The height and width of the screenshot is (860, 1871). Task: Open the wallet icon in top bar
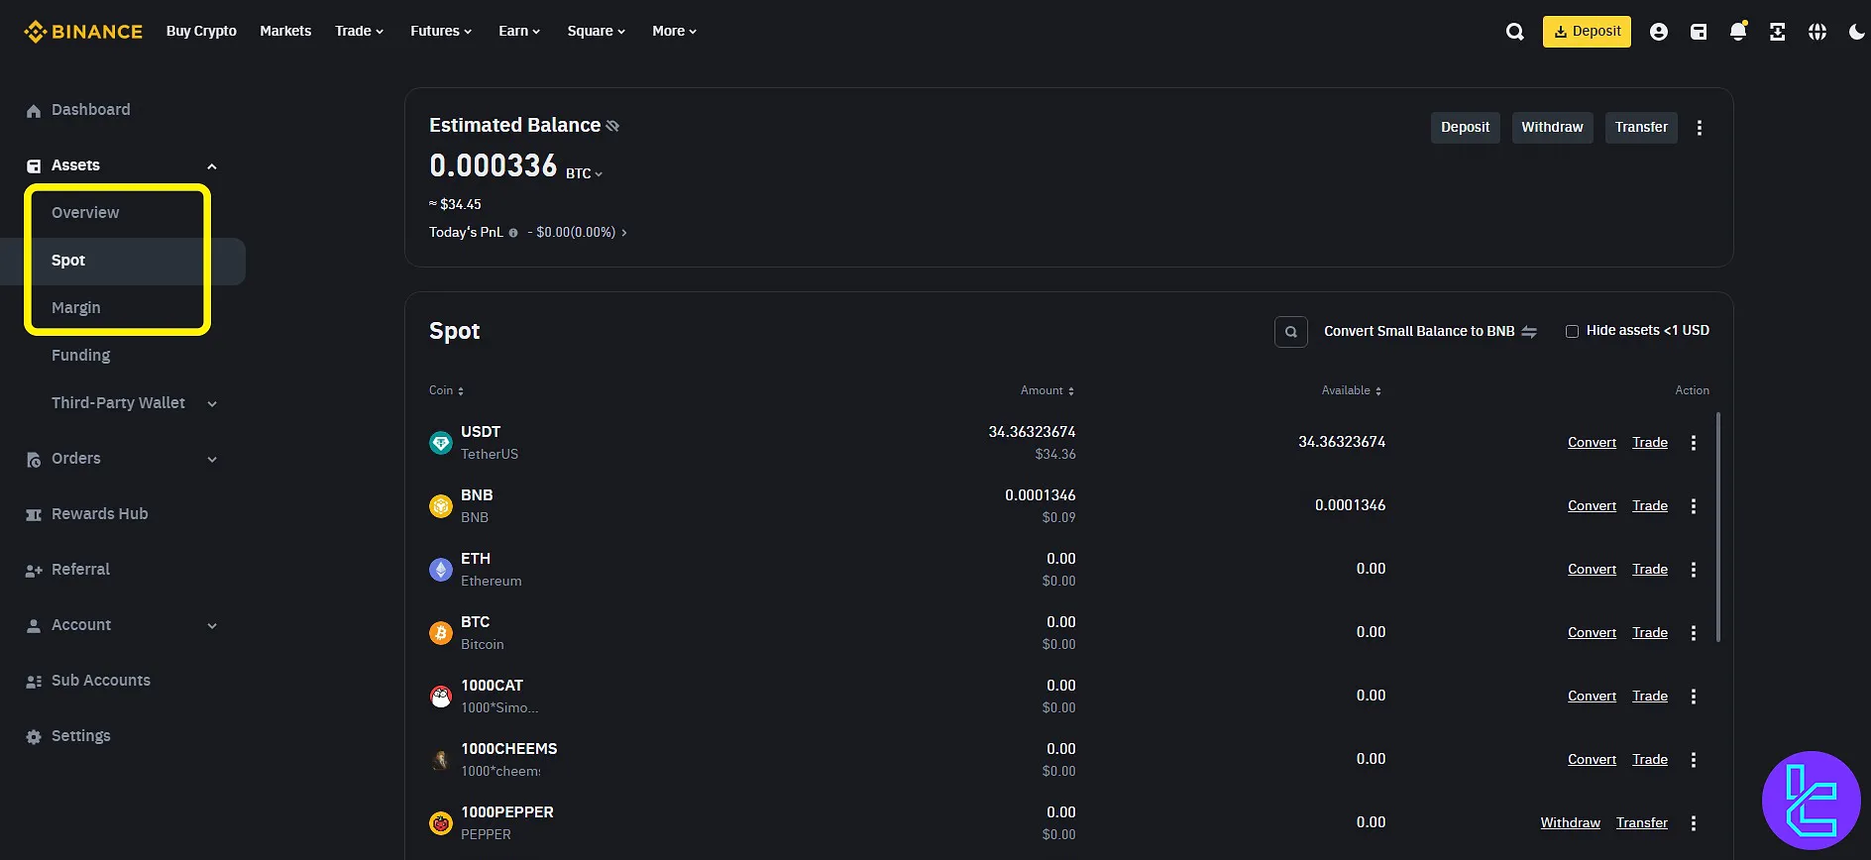tap(1698, 32)
